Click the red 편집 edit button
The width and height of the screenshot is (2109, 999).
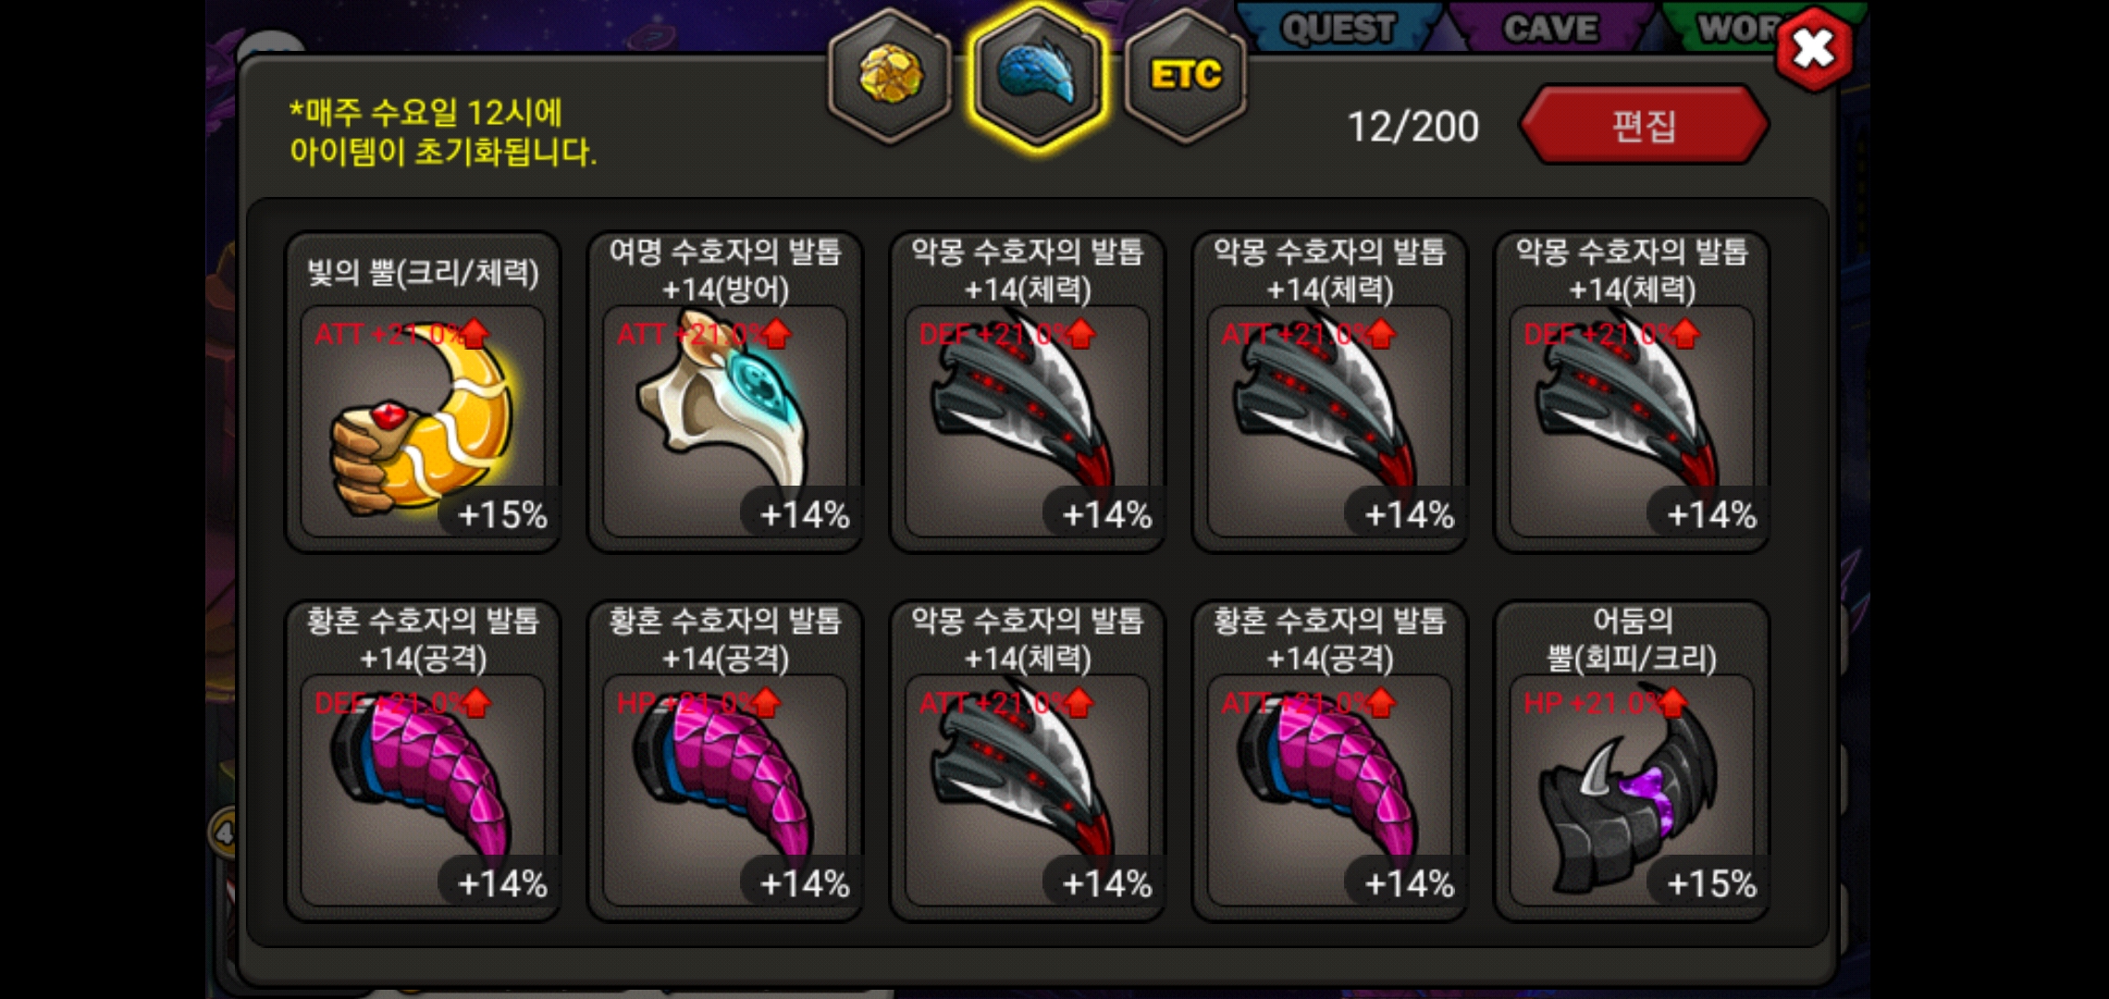pos(1644,125)
